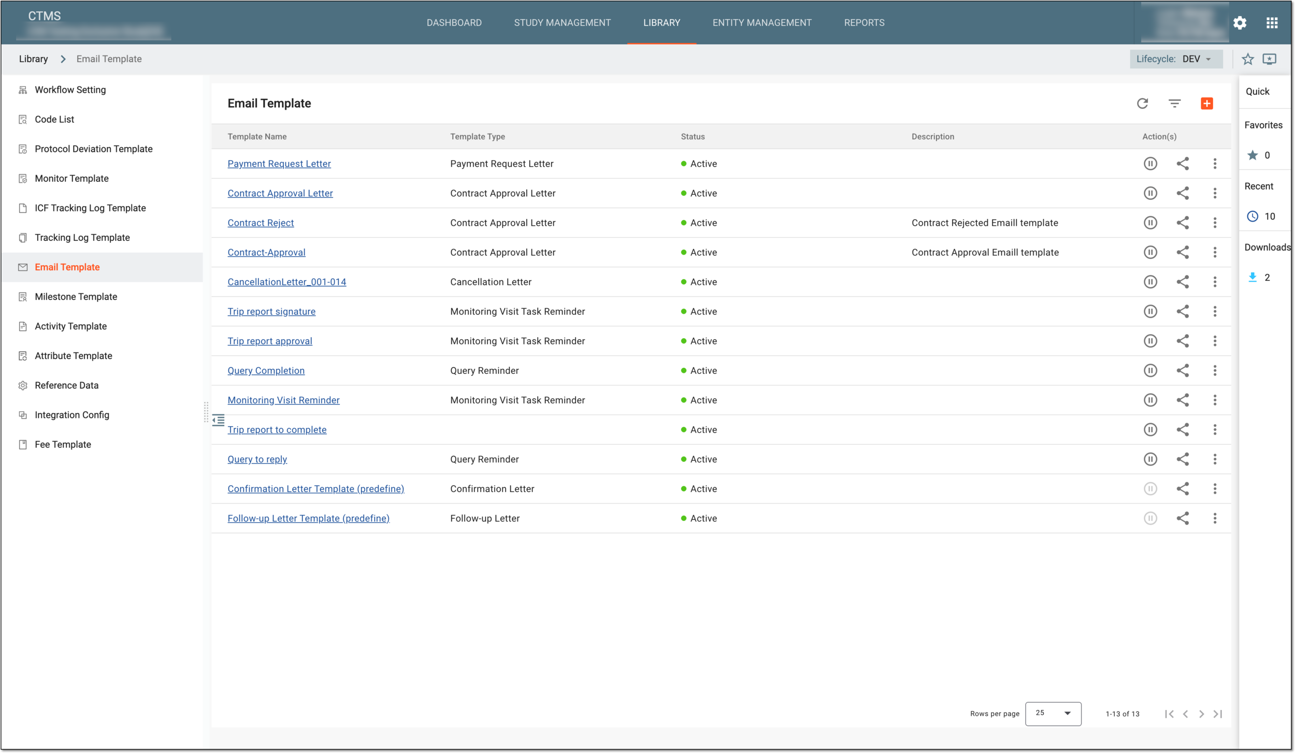This screenshot has width=1295, height=753.
Task: Go to the Reports tab
Action: (864, 23)
